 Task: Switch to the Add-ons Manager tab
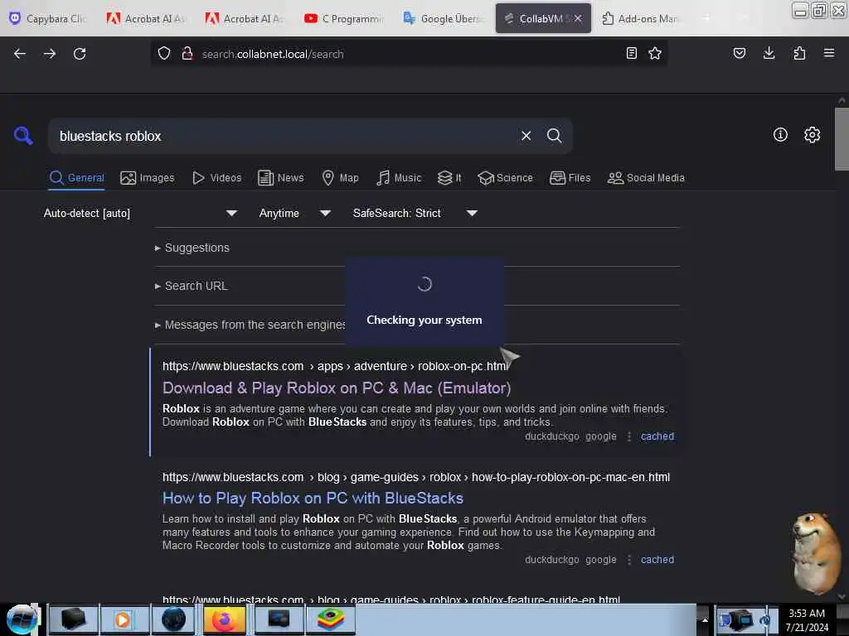tap(640, 18)
